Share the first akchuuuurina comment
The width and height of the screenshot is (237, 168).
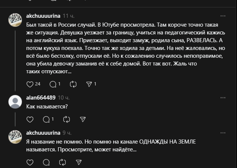[89, 84]
